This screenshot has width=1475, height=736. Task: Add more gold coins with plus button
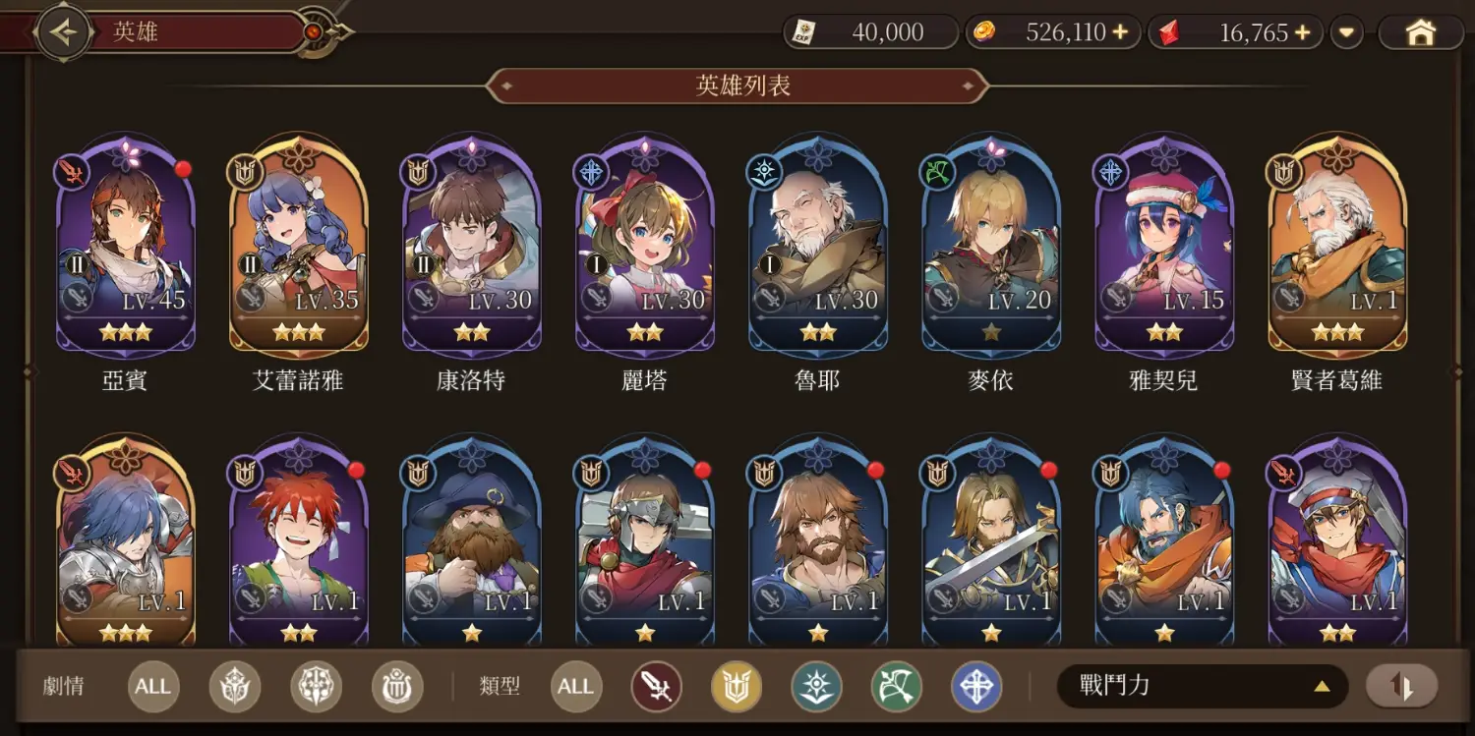point(1120,32)
